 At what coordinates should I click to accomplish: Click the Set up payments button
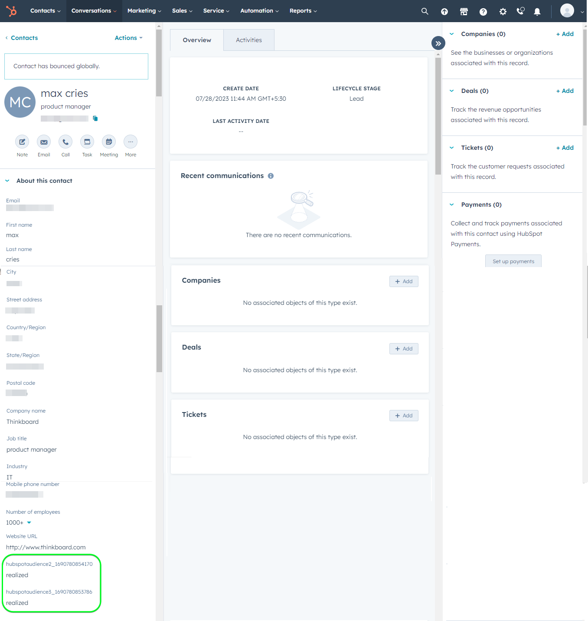click(x=513, y=261)
